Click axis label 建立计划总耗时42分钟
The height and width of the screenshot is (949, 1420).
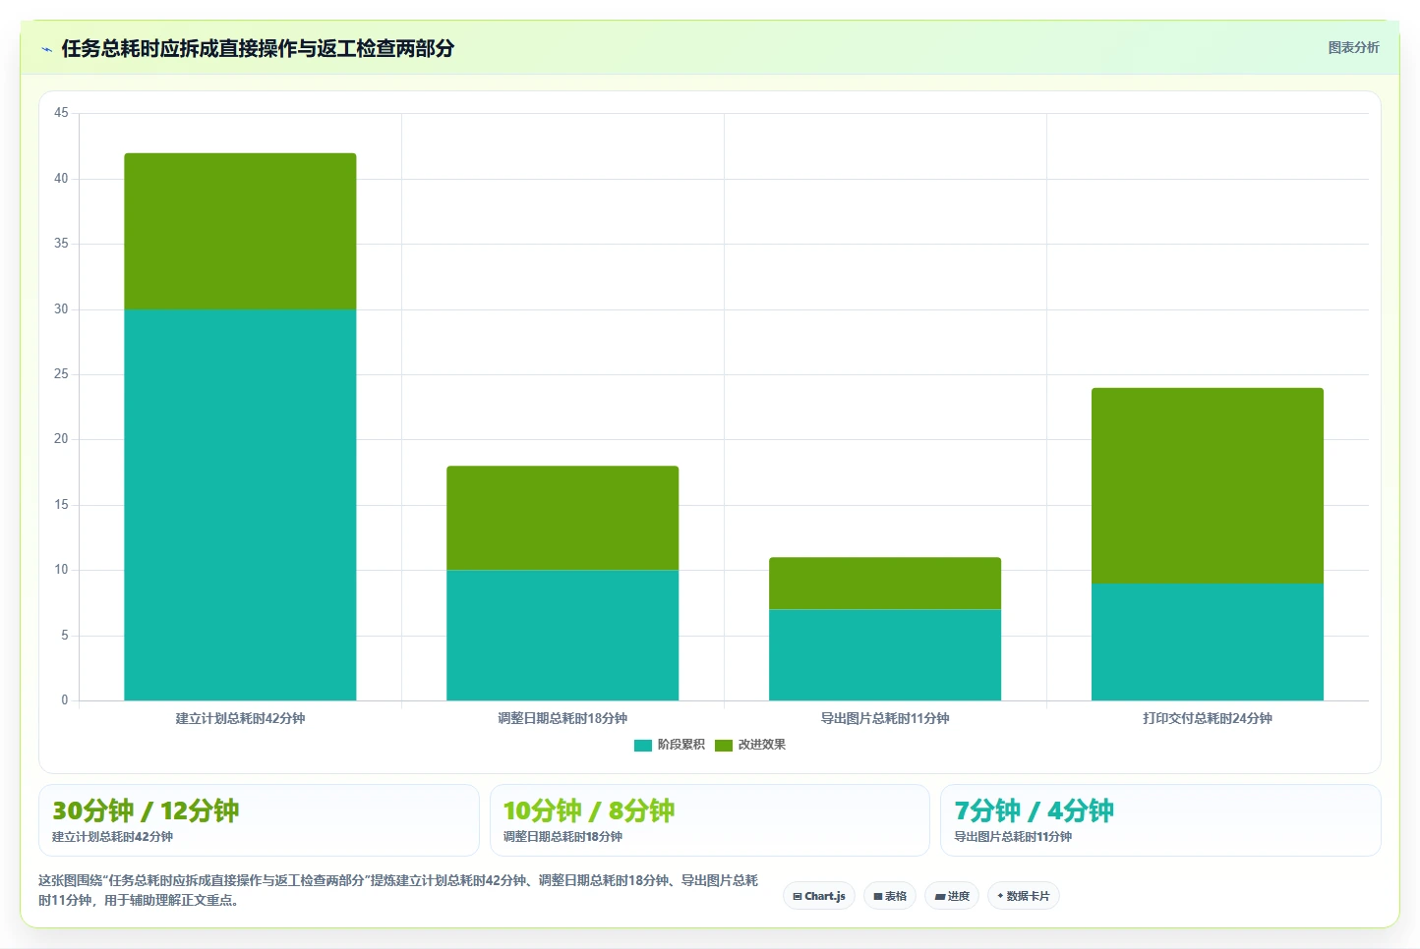point(240,718)
